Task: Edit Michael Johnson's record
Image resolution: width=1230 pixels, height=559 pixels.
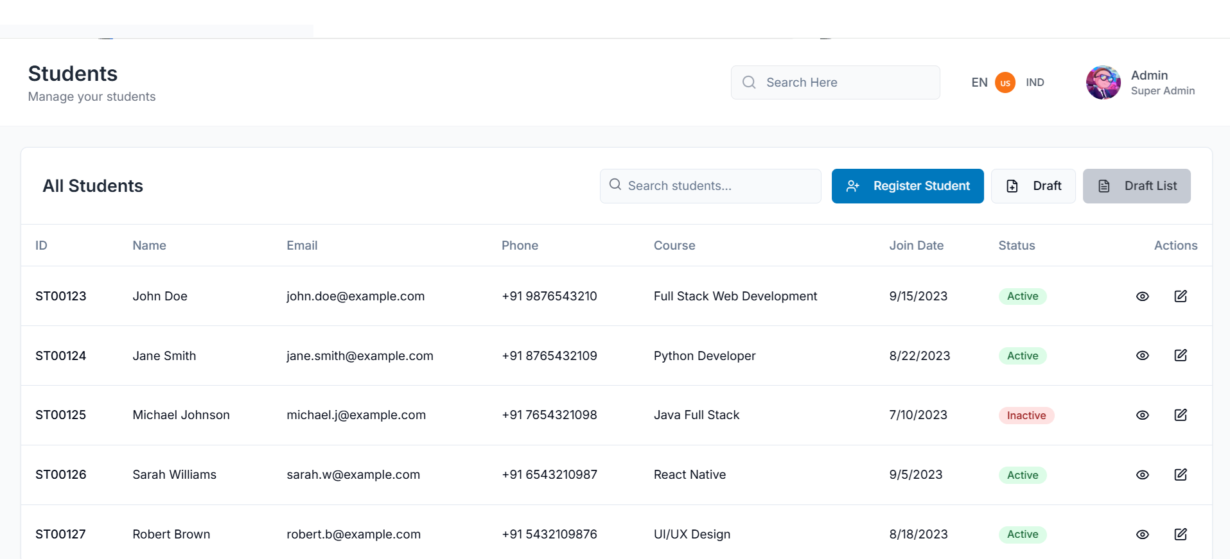Action: pos(1180,415)
